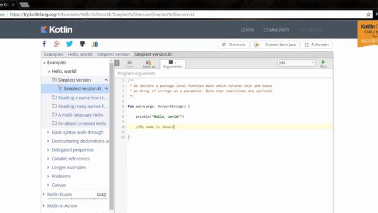This screenshot has height=213, width=378.
Task: Bookmark page with star icon
Action: [x=369, y=14]
